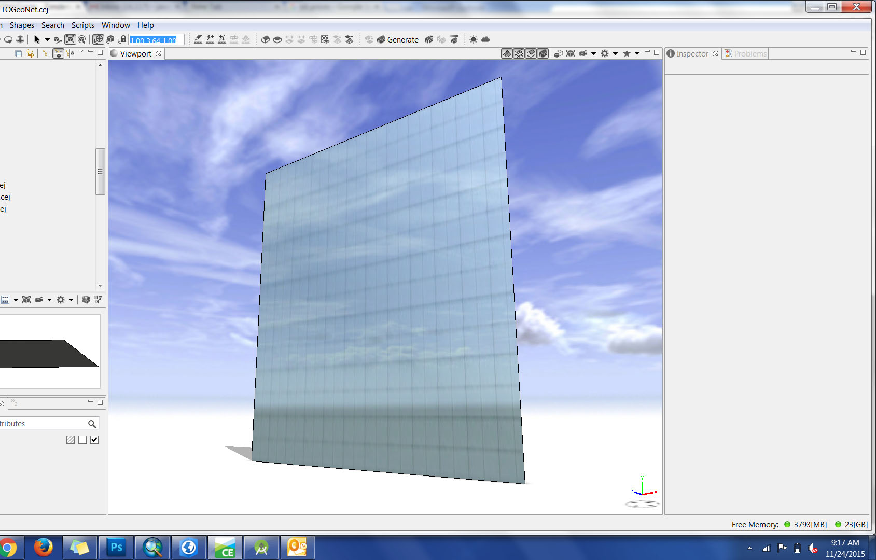Open the Shapes menu
The image size is (876, 560).
22,25
